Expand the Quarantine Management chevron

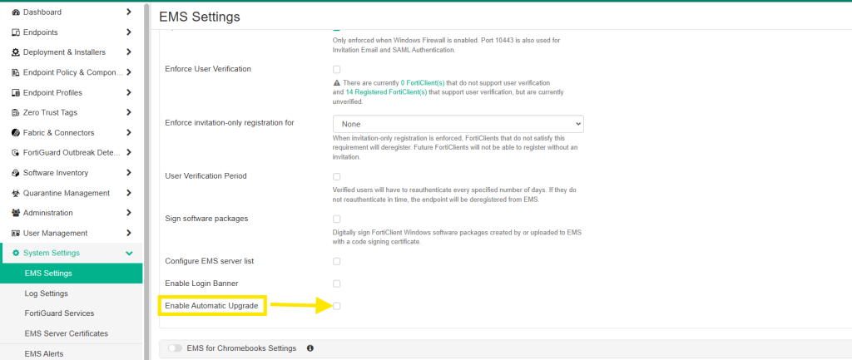[x=129, y=193]
